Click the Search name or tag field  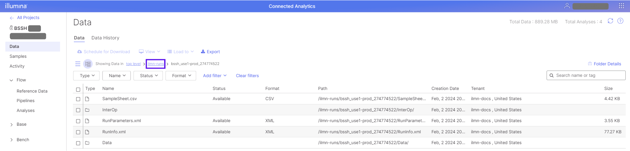(589, 75)
